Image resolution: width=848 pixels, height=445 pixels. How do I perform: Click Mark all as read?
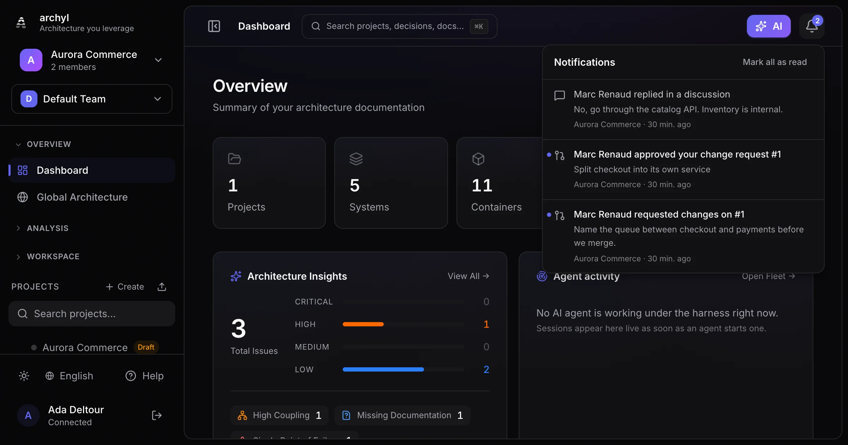click(775, 62)
